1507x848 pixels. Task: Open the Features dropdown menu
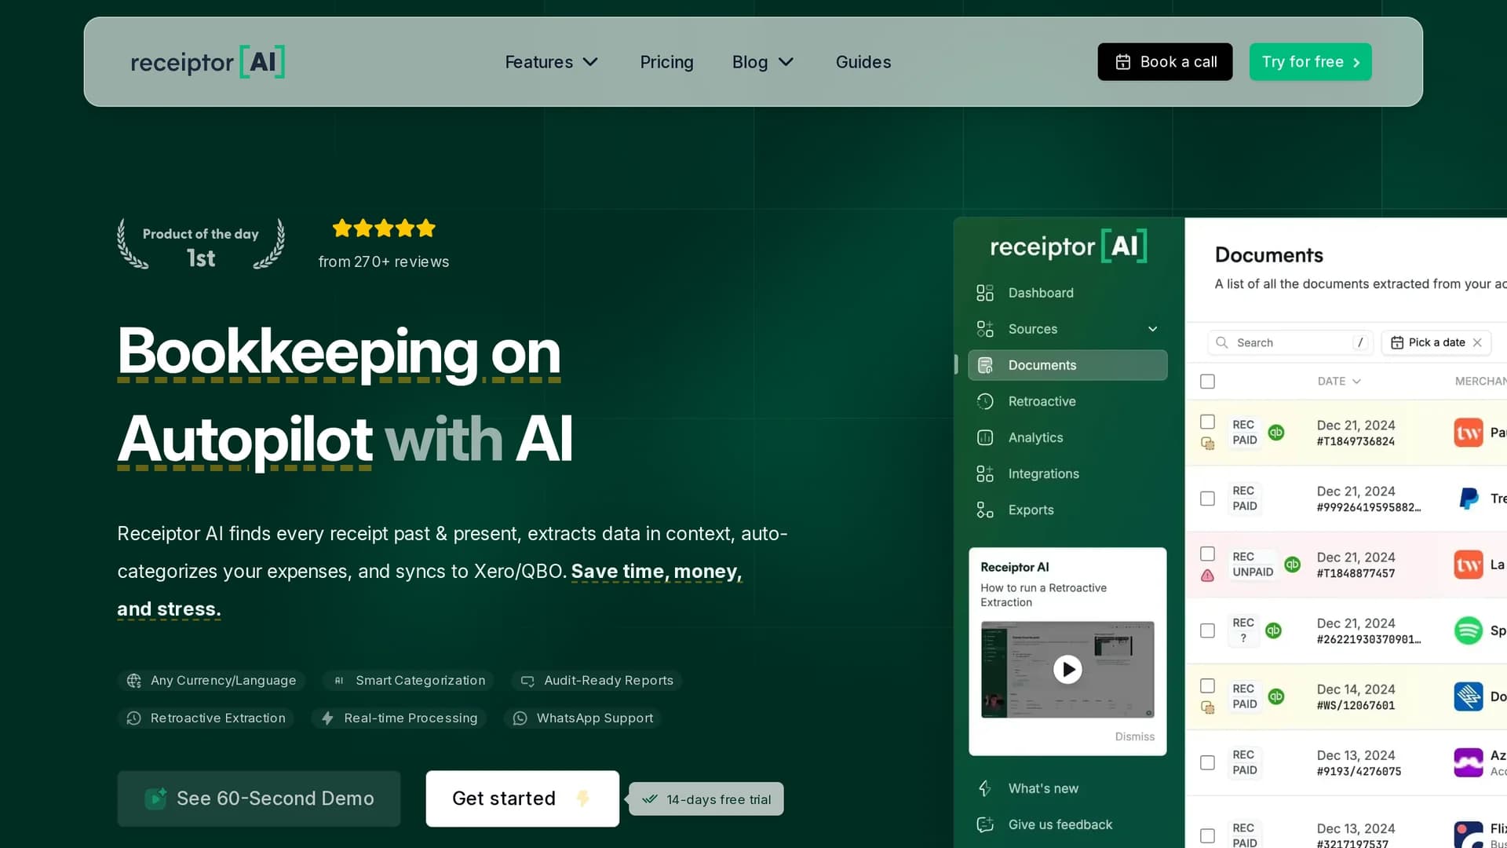[552, 62]
